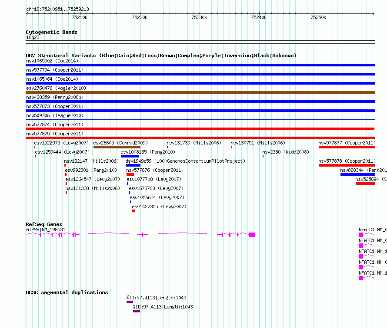Viewport: 387px width, 328px height.
Task: Click the nsv828344 blue gain bar
Action: [x=357, y=174]
